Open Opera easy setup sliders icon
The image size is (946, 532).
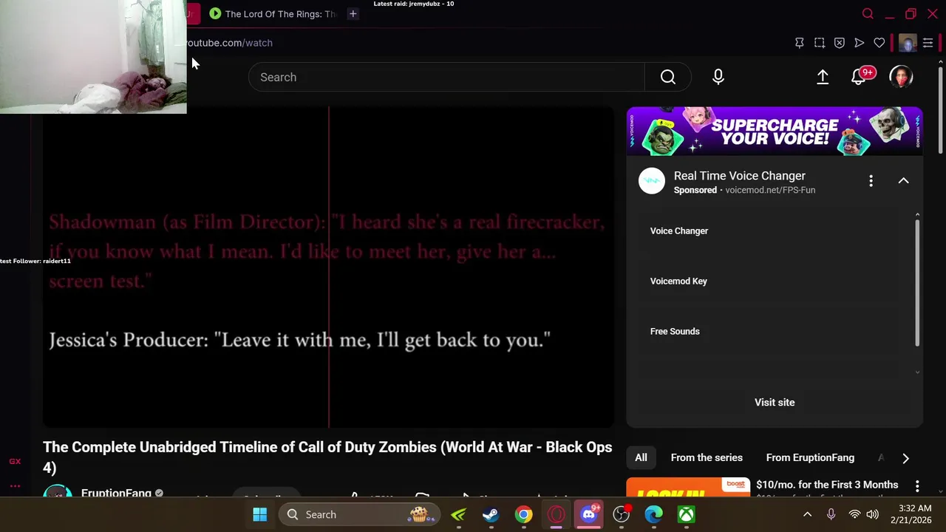928,43
